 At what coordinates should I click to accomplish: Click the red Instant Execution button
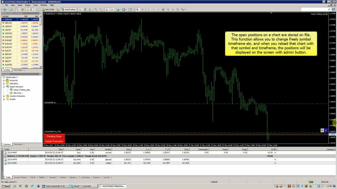(x=54, y=141)
